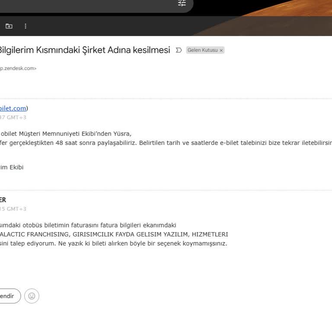Remove the Gelen Kutusu label
332x332 pixels.
(221, 51)
